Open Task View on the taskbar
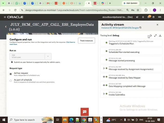 57,120
